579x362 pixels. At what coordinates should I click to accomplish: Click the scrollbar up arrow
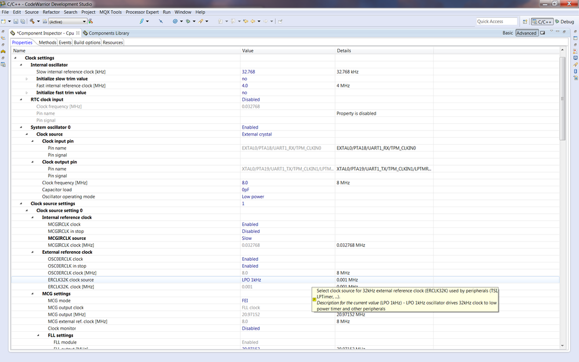pos(562,49)
